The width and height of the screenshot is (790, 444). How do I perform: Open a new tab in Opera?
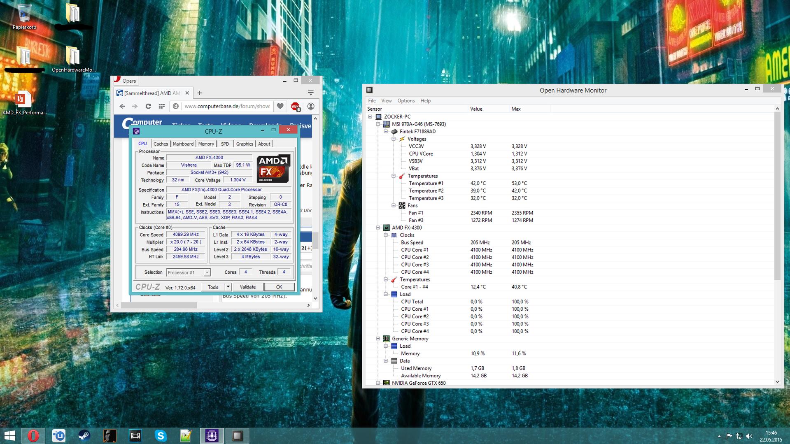[199, 93]
